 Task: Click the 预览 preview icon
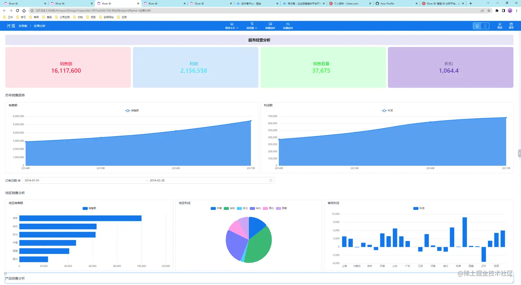click(500, 26)
